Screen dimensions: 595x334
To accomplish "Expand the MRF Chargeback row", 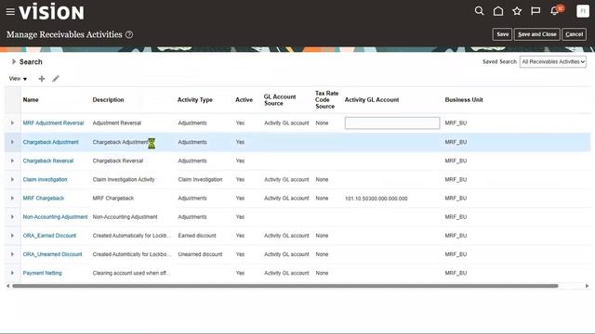I will click(x=12, y=198).
